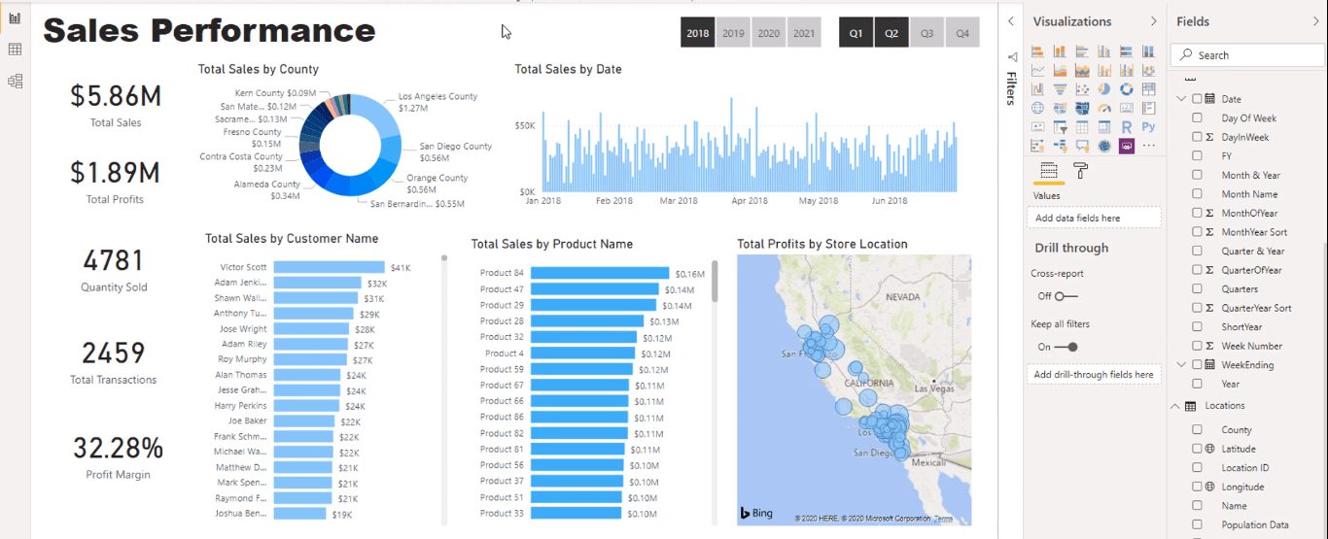Viewport: 1328px width, 539px height.
Task: Click the Population Data field name
Action: pos(1255,524)
